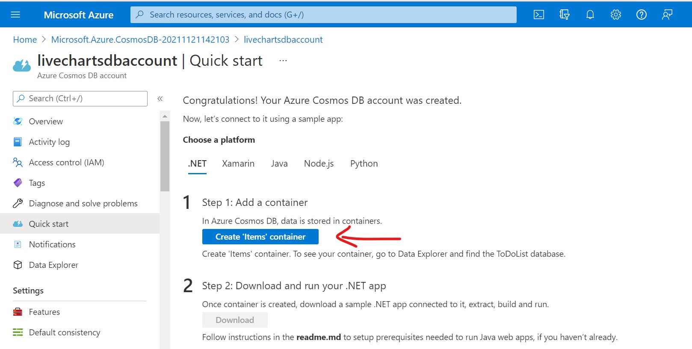
Task: Open the portal hamburger menu
Action: pyautogui.click(x=15, y=15)
